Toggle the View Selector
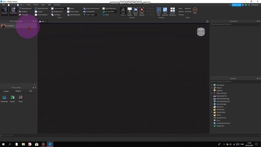The image size is (261, 147). click(x=123, y=11)
